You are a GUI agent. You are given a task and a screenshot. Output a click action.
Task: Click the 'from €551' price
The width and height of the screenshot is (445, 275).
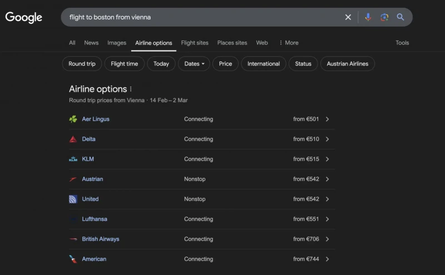point(306,219)
